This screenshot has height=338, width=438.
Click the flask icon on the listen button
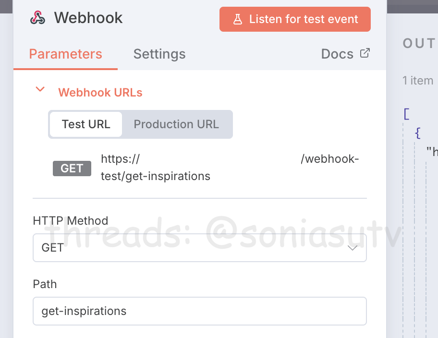pyautogui.click(x=237, y=19)
